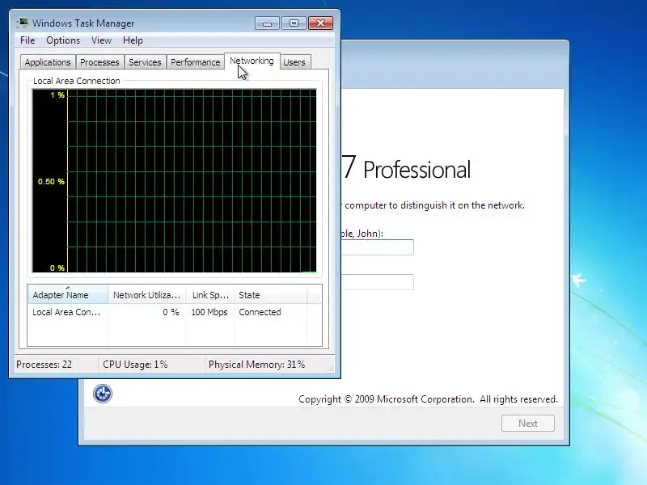Open the Help menu

[x=133, y=40]
